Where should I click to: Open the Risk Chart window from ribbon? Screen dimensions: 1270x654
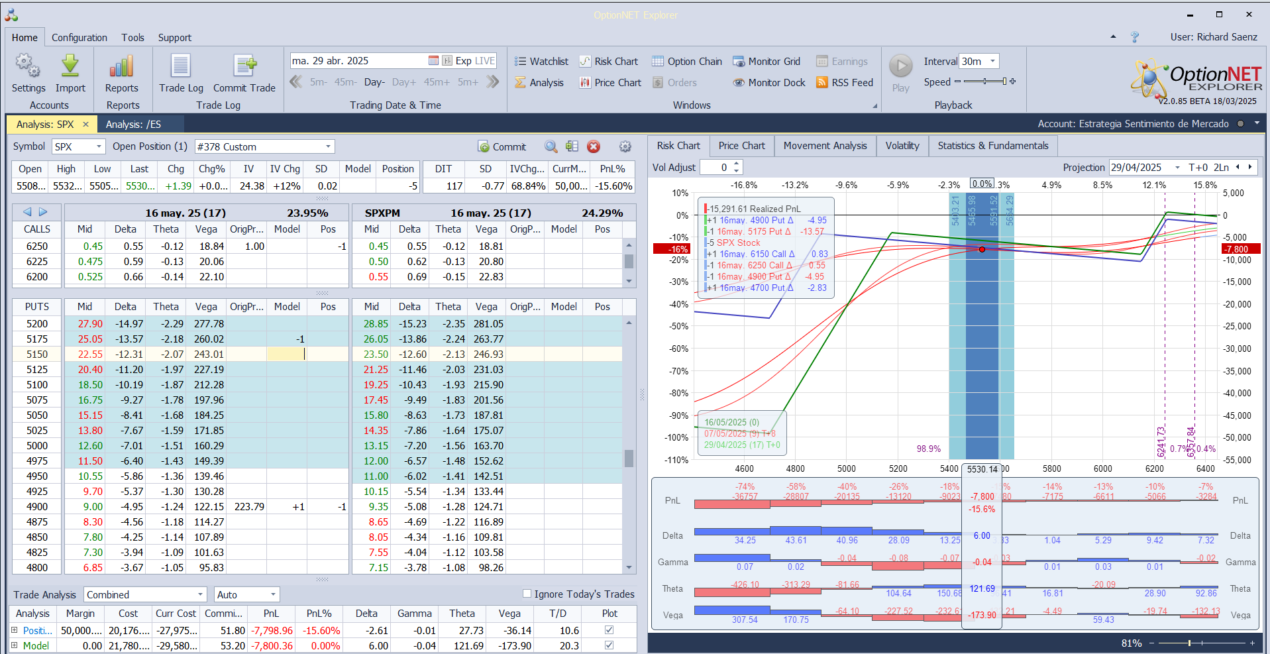(608, 62)
